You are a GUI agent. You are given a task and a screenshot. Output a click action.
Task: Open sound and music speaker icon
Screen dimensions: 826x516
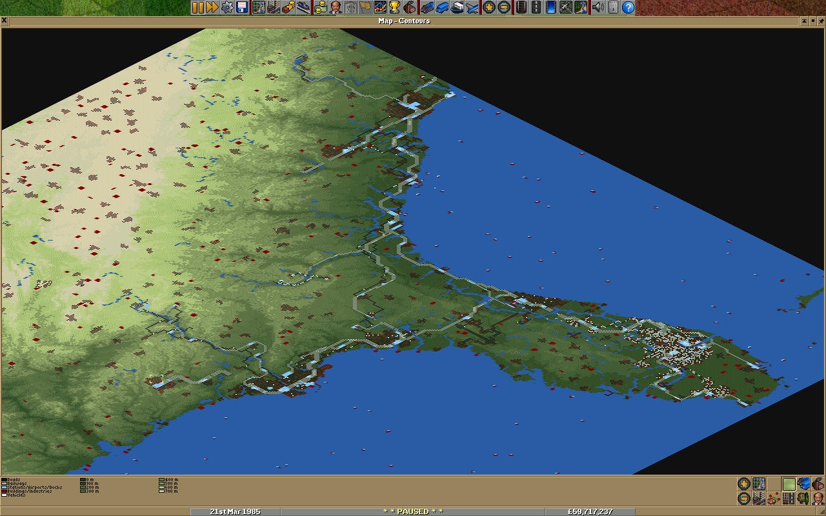[x=598, y=8]
